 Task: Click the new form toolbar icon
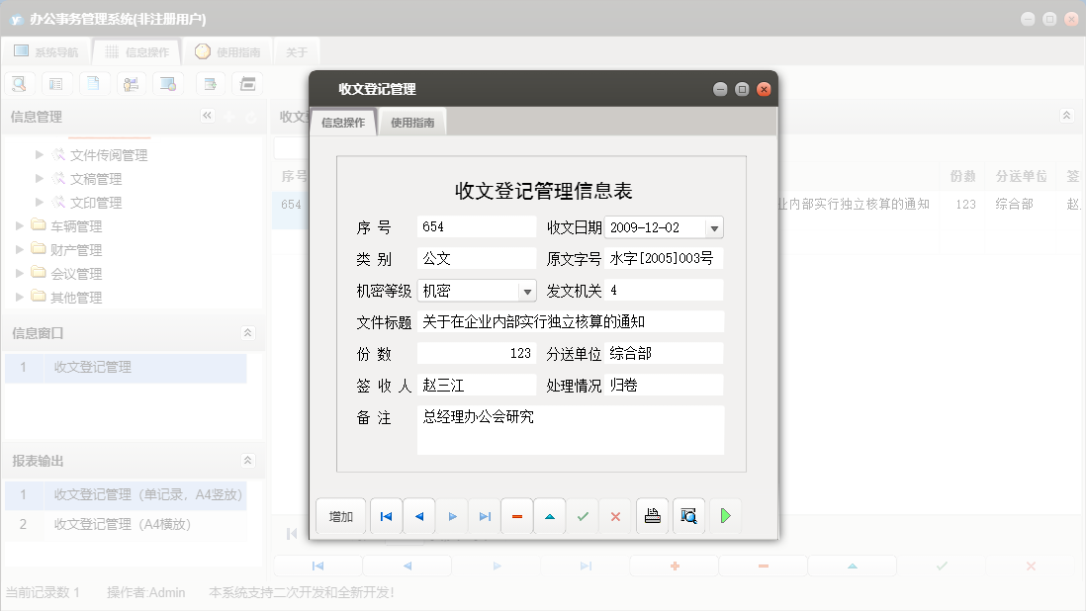point(210,83)
